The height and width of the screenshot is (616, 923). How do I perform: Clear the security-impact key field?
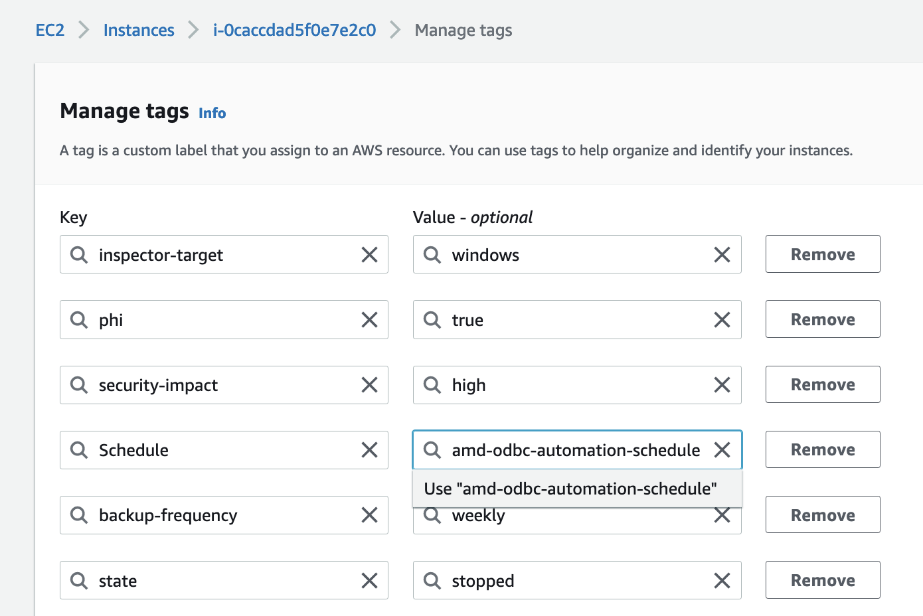369,385
